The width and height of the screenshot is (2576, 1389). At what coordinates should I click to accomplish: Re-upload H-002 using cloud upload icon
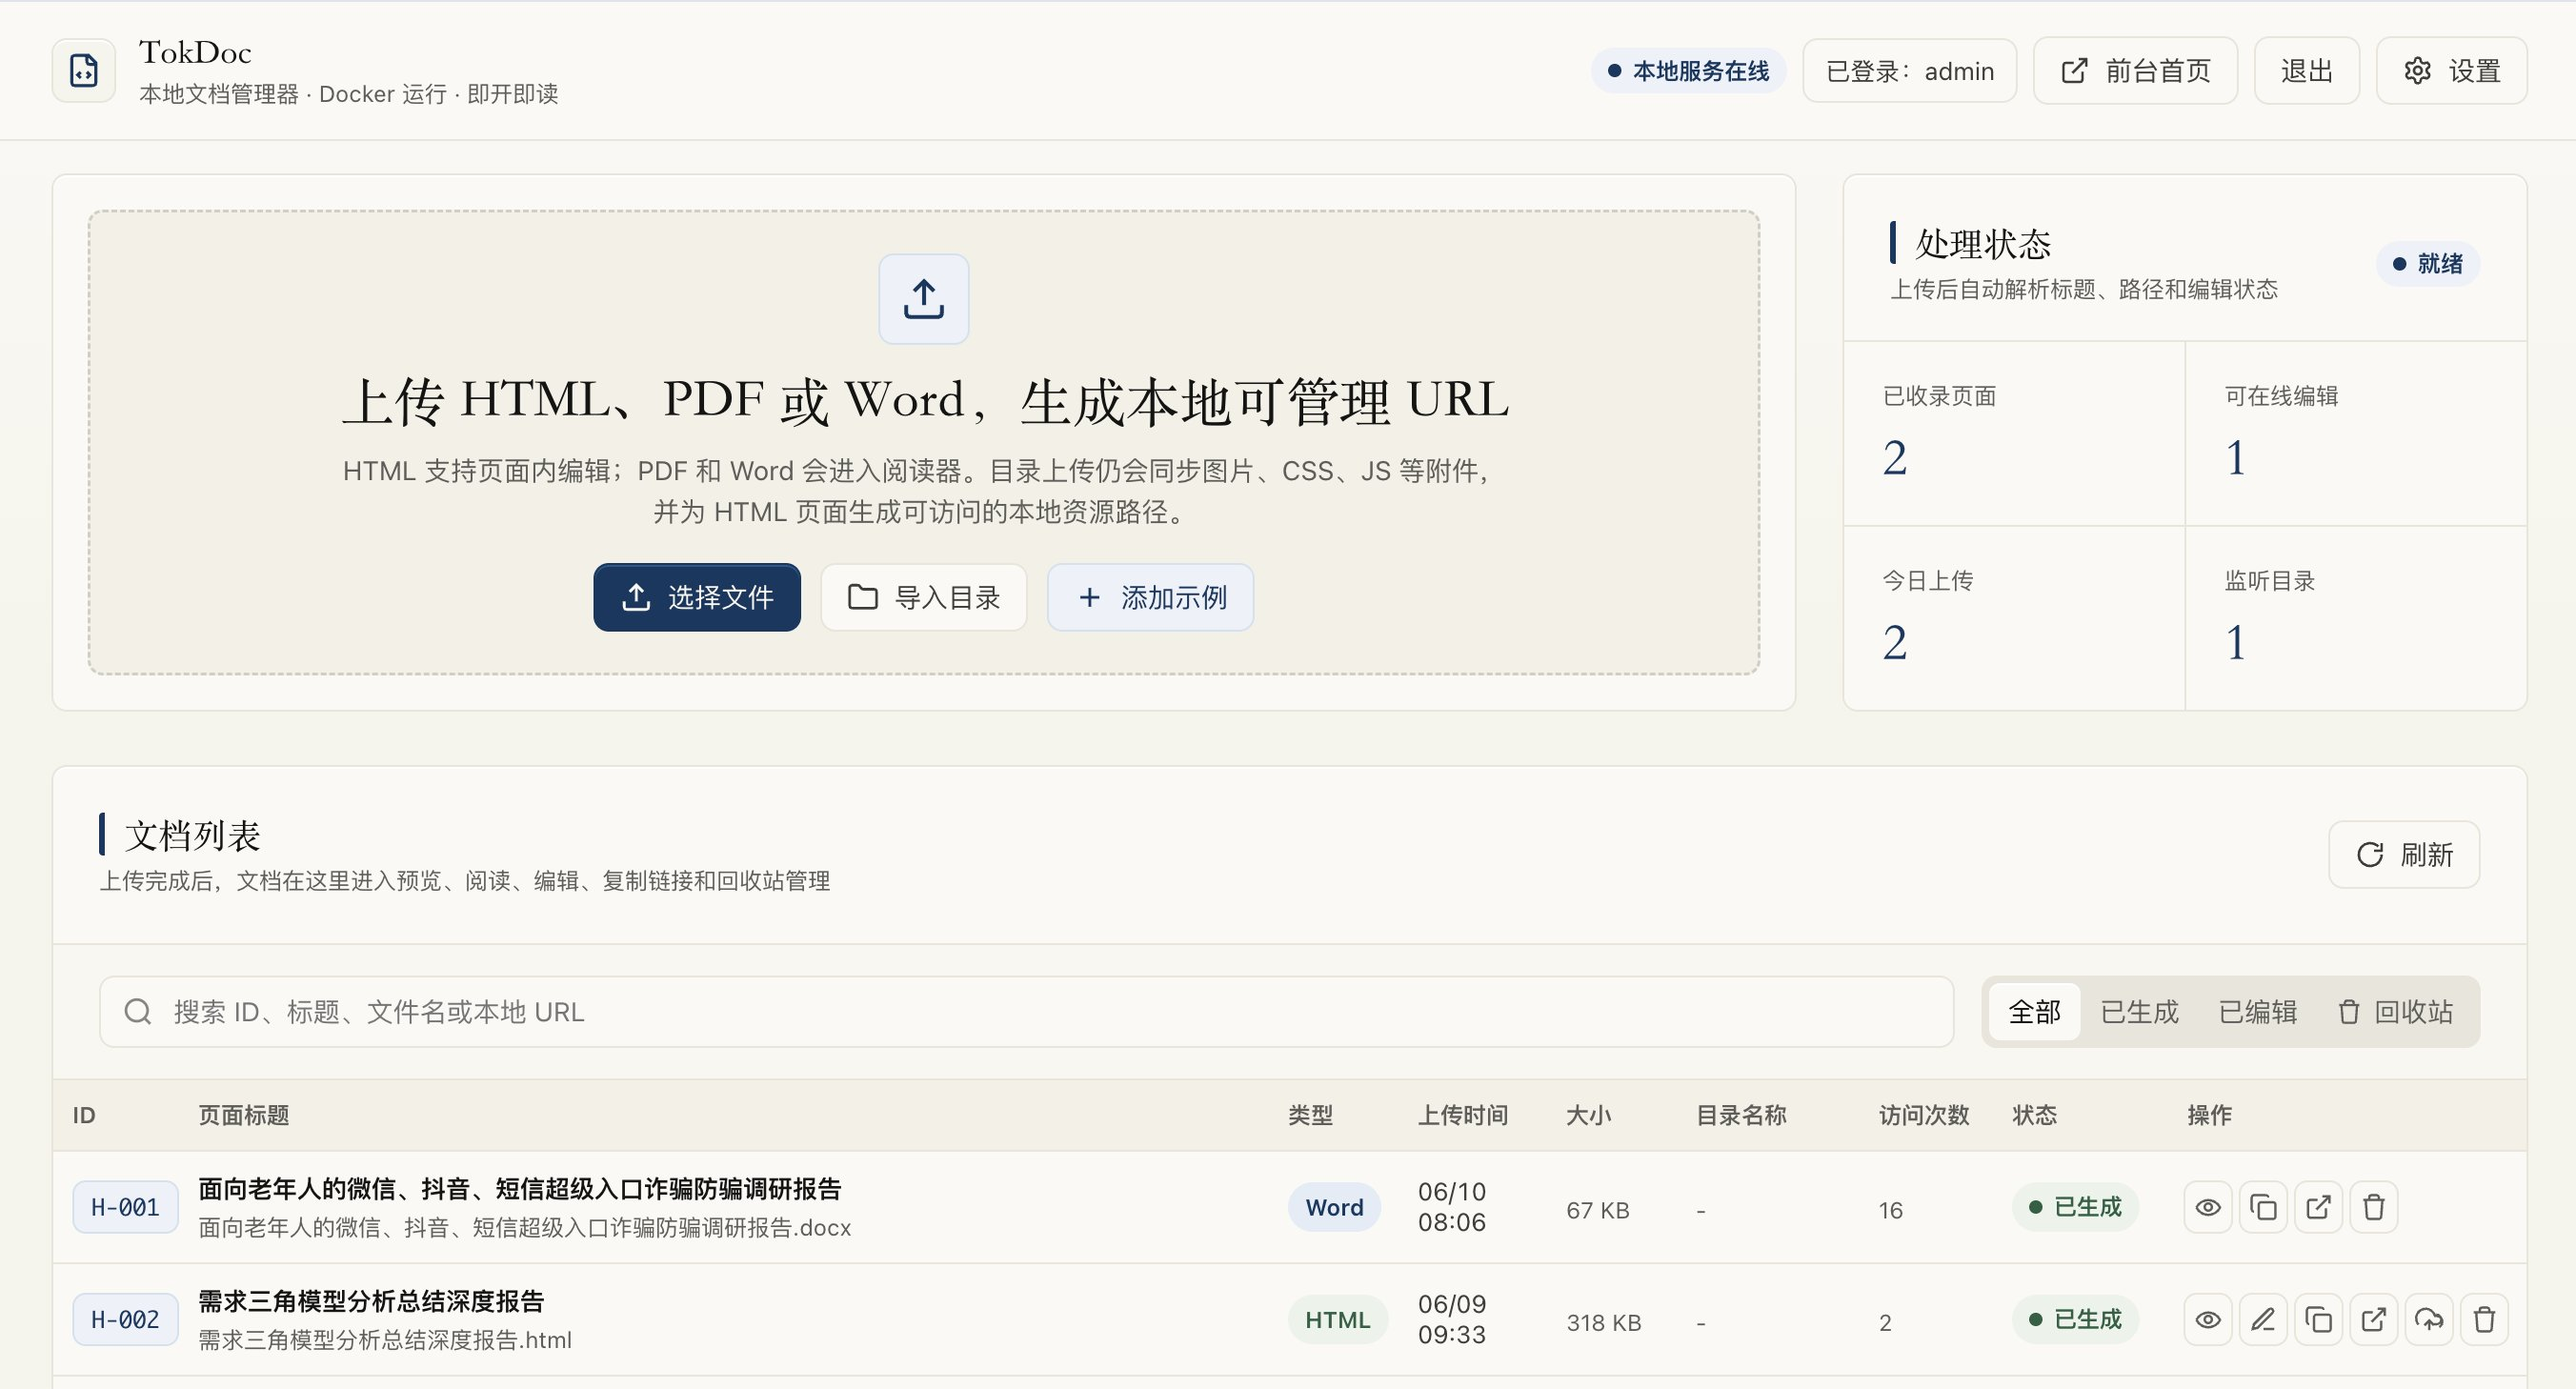(x=2429, y=1320)
